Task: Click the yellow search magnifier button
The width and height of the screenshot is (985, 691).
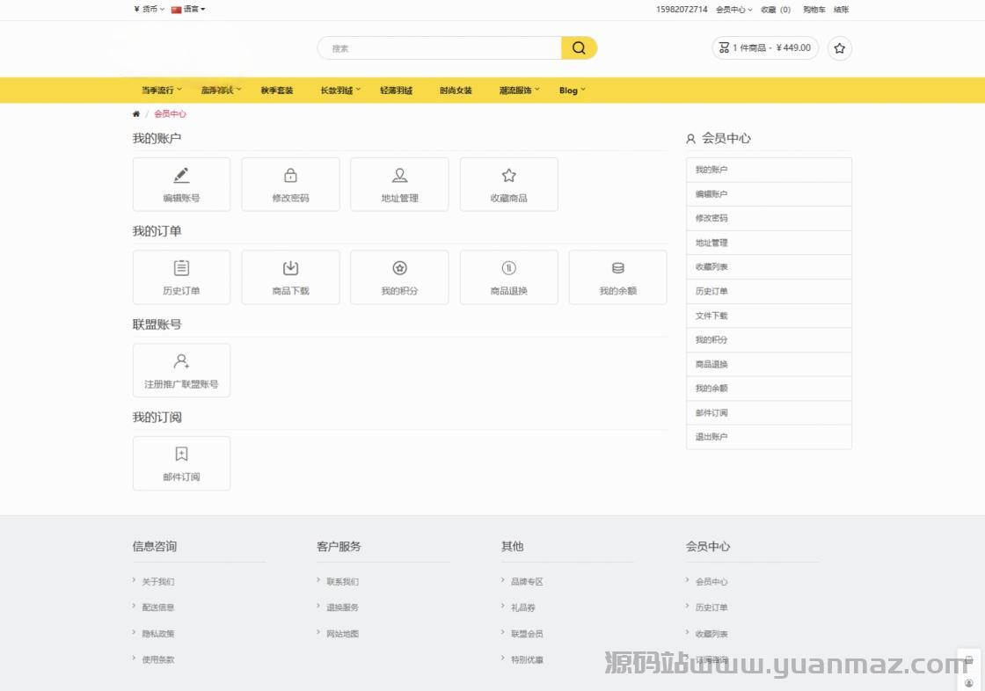Action: coord(579,48)
